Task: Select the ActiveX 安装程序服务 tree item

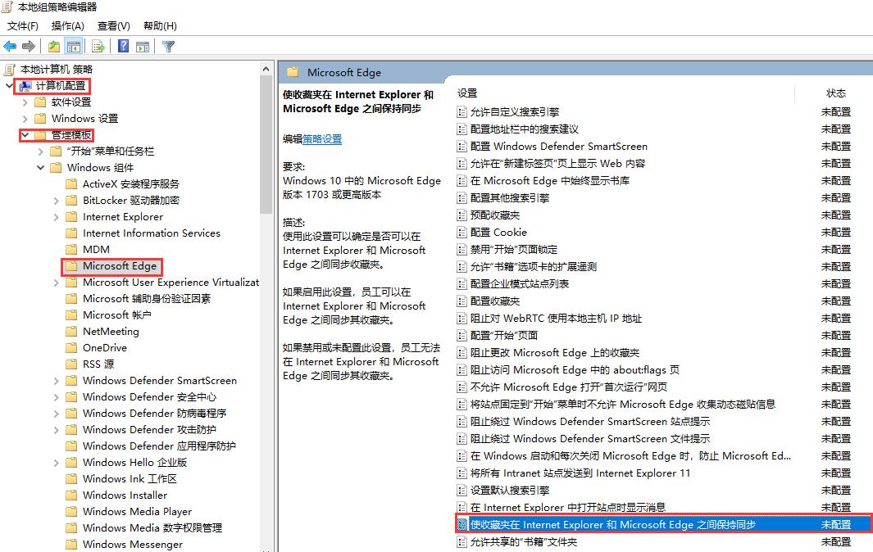Action: pyautogui.click(x=131, y=184)
